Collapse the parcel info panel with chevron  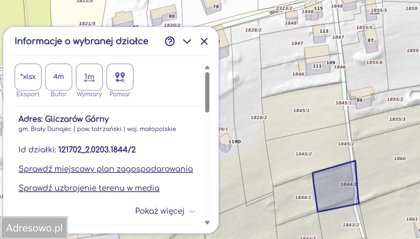tap(187, 41)
